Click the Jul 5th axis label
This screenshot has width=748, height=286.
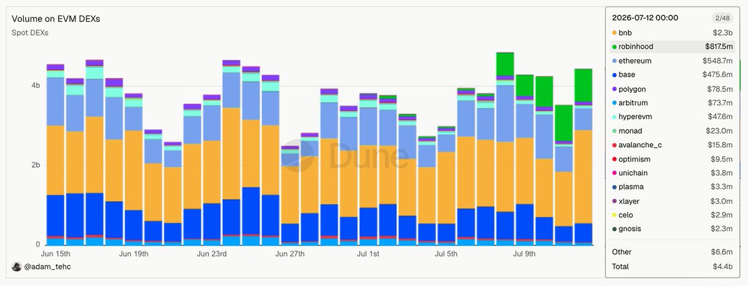(x=446, y=254)
